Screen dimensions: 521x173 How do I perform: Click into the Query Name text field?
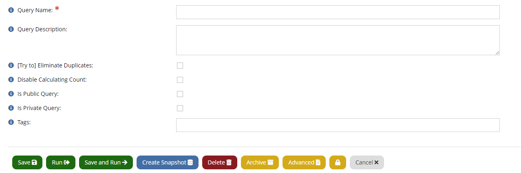pos(338,12)
